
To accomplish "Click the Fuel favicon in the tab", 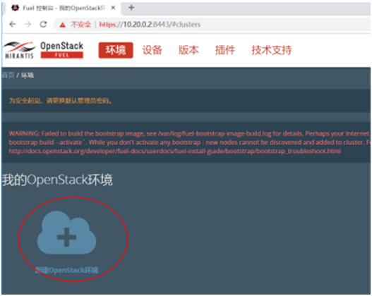I will tap(16, 8).
